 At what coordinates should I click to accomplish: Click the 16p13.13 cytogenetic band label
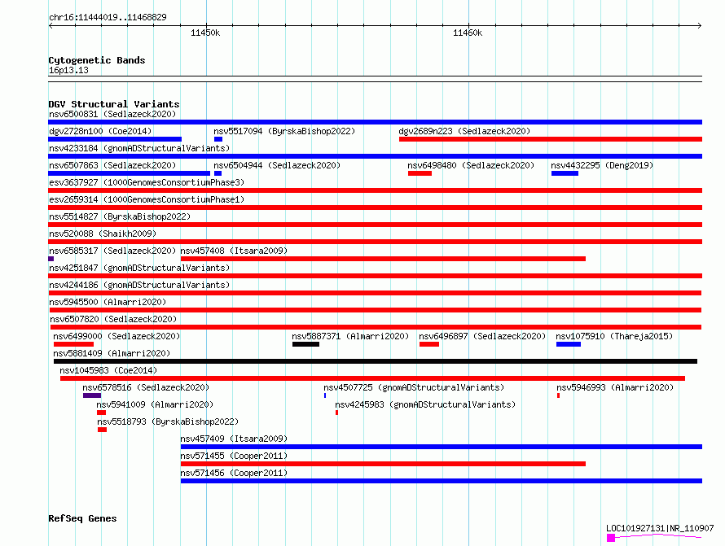[68, 70]
